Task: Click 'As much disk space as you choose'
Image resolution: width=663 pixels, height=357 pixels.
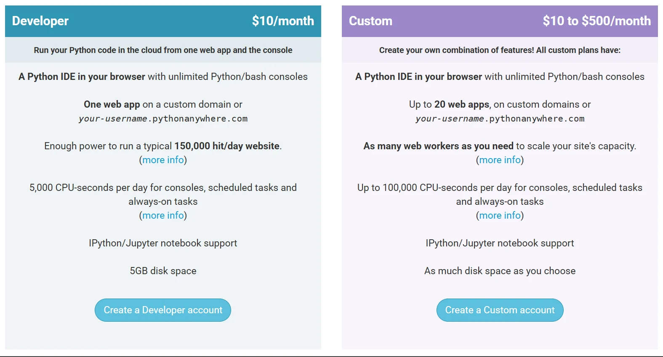Action: pyautogui.click(x=500, y=271)
